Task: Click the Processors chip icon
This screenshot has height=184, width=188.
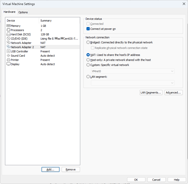Action: click(x=8, y=30)
